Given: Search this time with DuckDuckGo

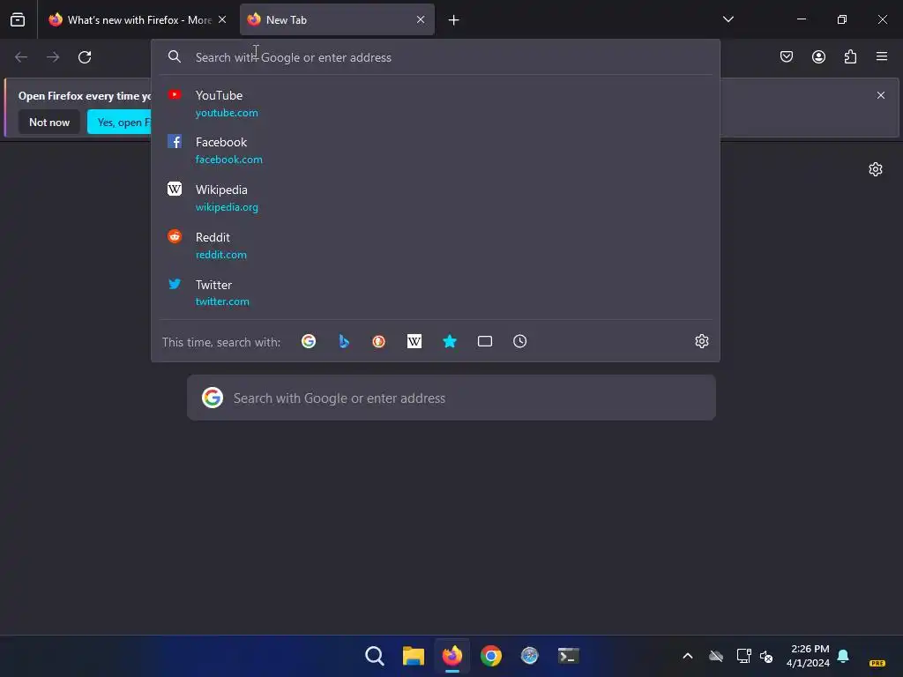Looking at the screenshot, I should point(379,341).
